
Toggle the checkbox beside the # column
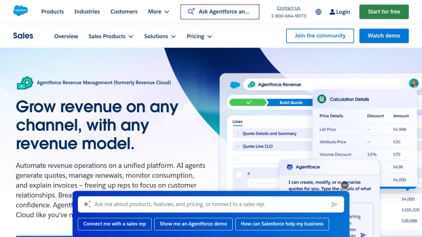click(x=239, y=175)
